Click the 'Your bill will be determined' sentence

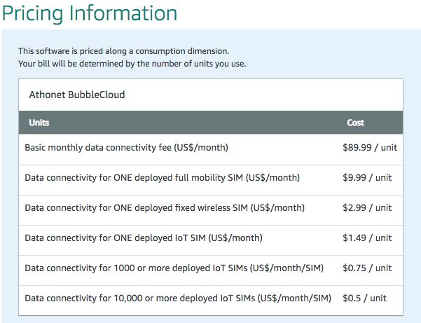(x=132, y=64)
